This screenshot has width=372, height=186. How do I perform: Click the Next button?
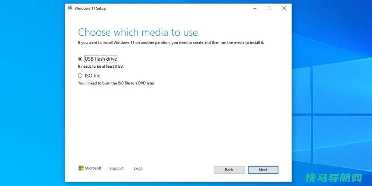point(263,170)
